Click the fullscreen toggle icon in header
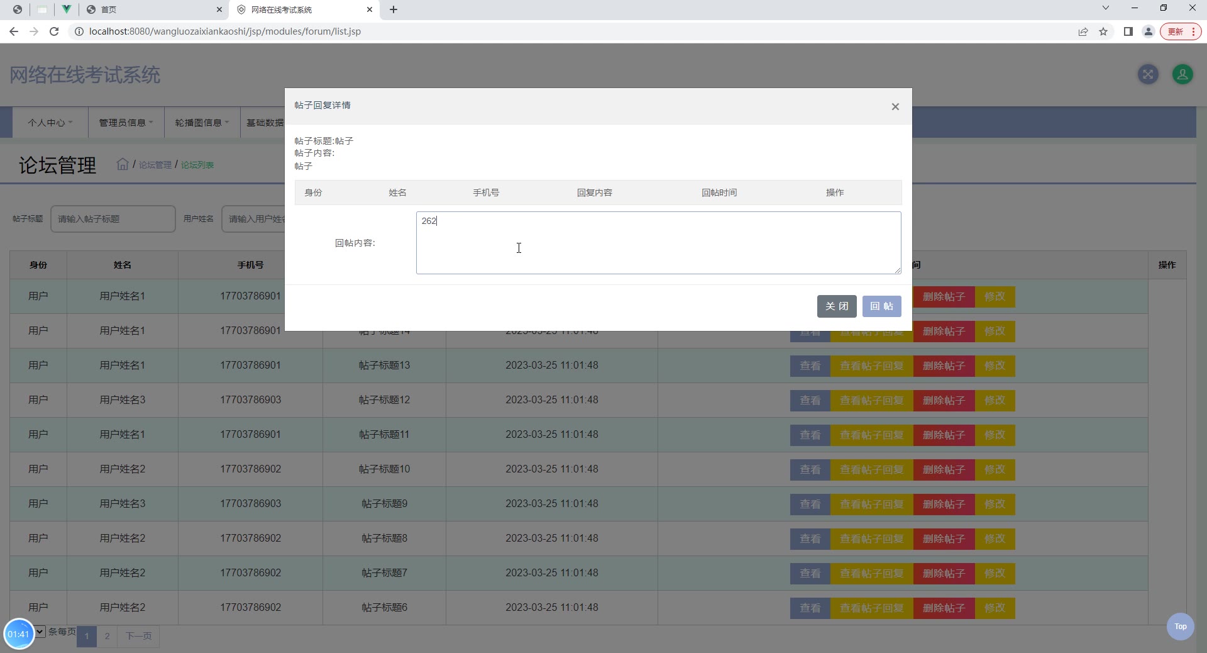Image resolution: width=1207 pixels, height=653 pixels. [1148, 75]
